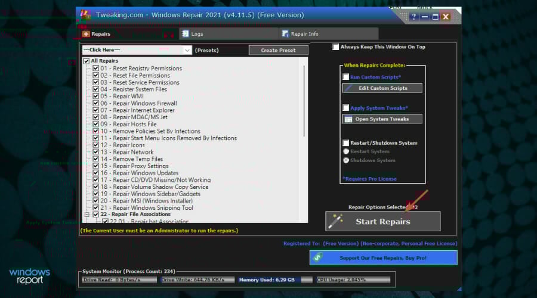
Task: Toggle Restart/Shutdown System checkbox
Action: coord(346,143)
